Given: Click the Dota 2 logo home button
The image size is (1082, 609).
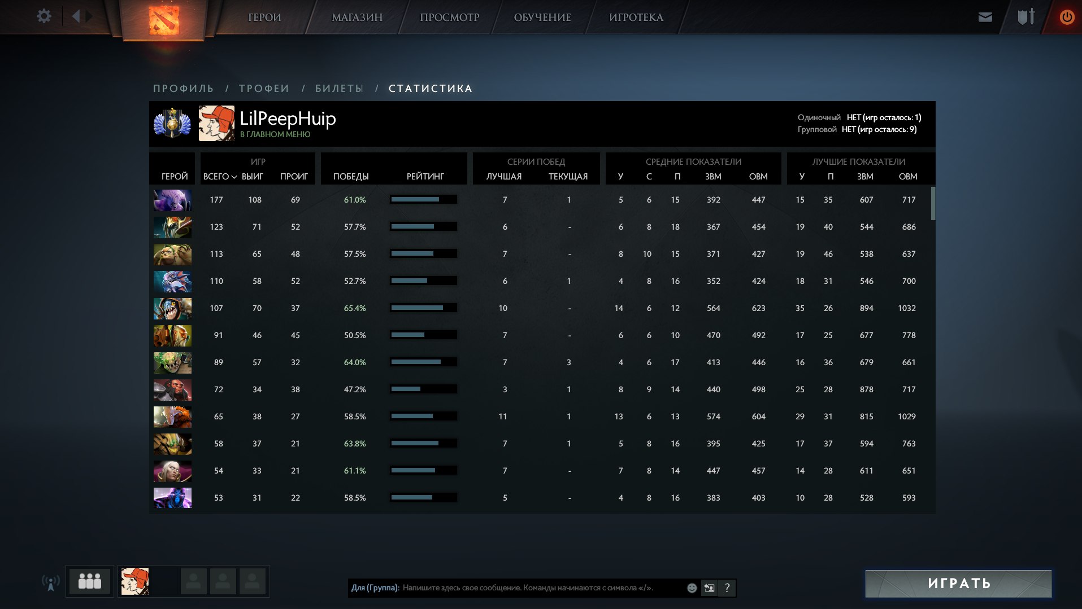Looking at the screenshot, I should [164, 20].
